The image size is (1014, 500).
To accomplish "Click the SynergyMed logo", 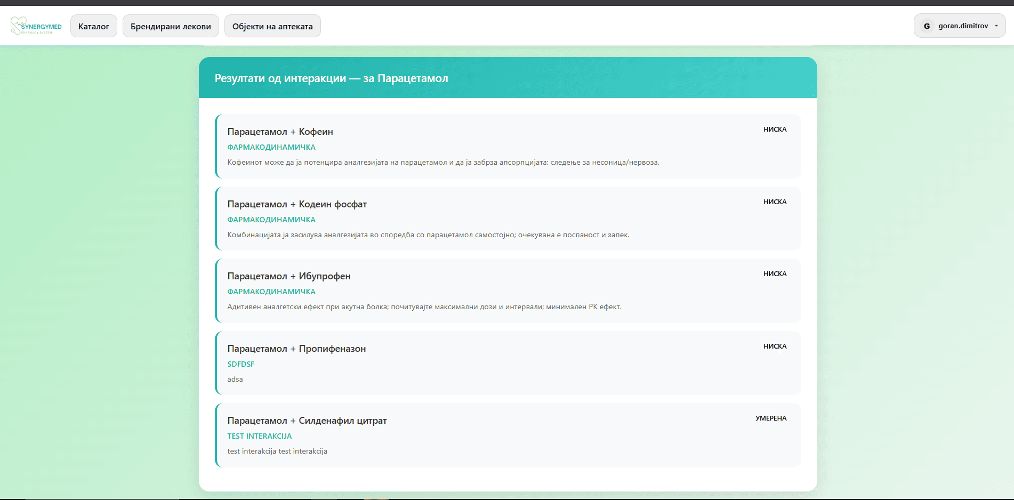I will 36,26.
